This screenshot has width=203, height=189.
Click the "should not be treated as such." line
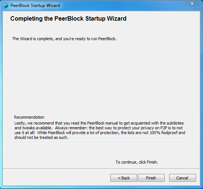click(41, 137)
